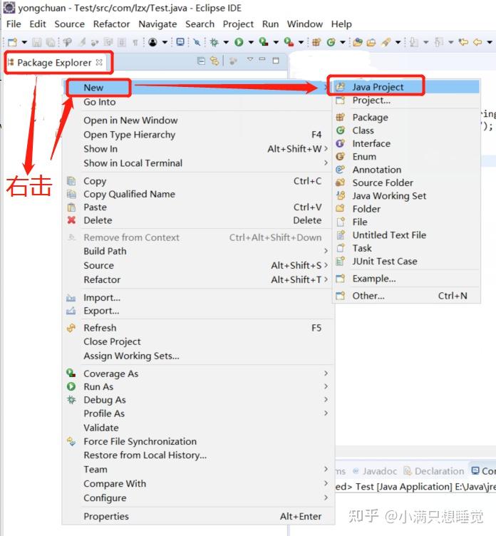Switch to the Declaration tab

(x=434, y=471)
